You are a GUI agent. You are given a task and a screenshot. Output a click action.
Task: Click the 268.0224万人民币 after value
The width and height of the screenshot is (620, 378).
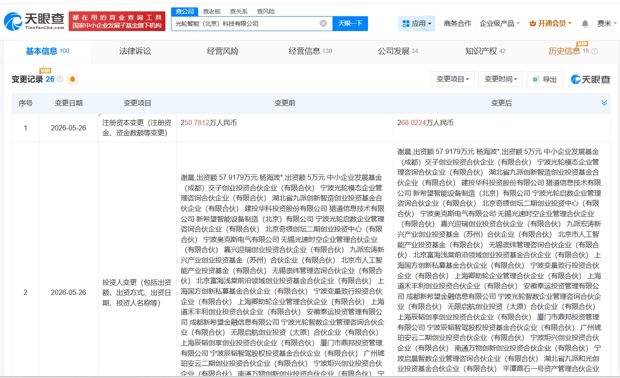click(x=425, y=123)
